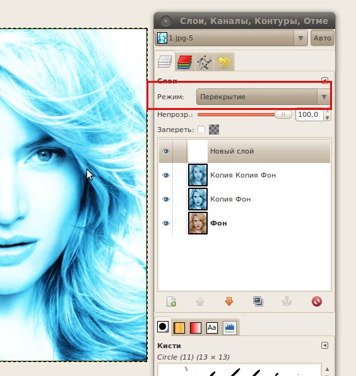Delete the layer with the red prohibition icon

tap(317, 301)
